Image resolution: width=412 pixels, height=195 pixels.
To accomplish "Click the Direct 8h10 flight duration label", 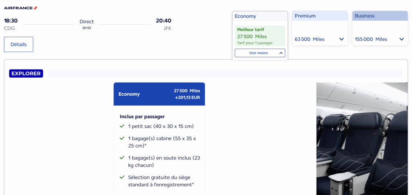I will click(x=87, y=25).
